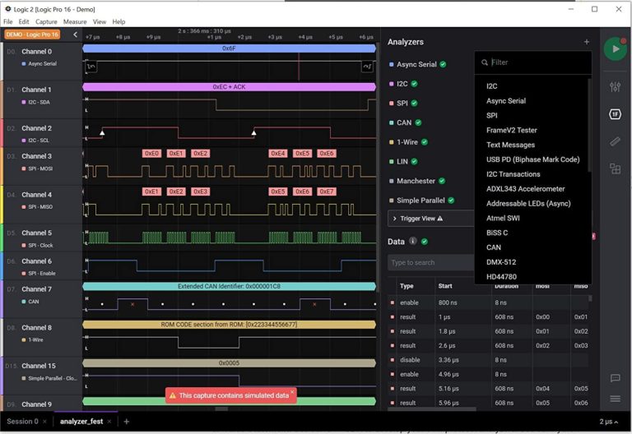Open the Analyzers panel 1F icon
The width and height of the screenshot is (632, 434).
point(615,114)
